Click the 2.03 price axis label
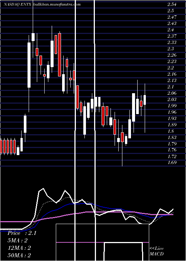Viewport: 186px width, 261px height. tap(172, 100)
